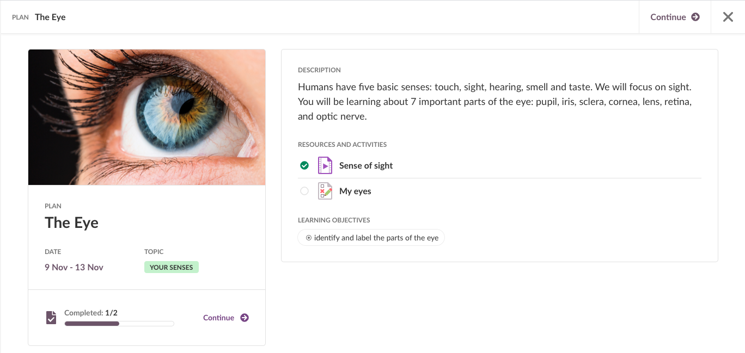This screenshot has width=745, height=353.
Task: Click the Sense of sight video icon
Action: point(325,165)
